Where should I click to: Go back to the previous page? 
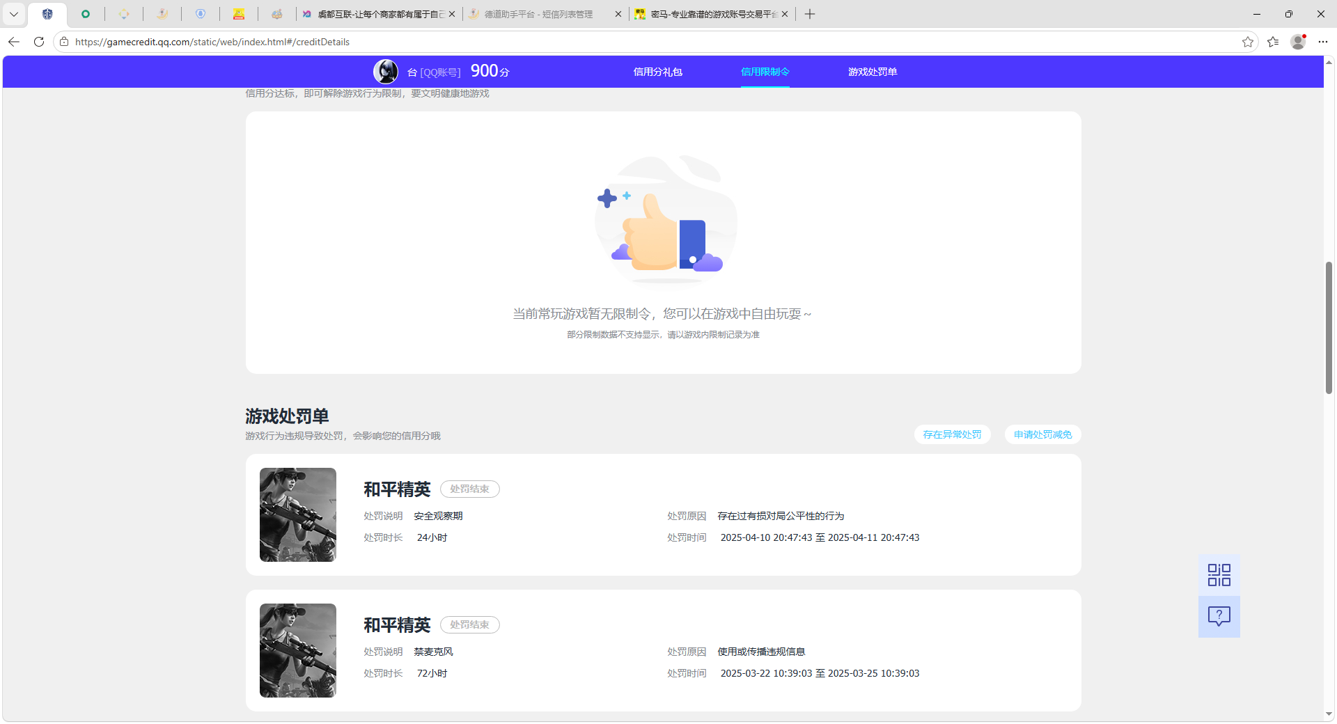coord(14,42)
